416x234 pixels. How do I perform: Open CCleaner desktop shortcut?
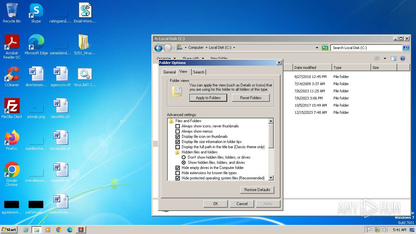12,77
